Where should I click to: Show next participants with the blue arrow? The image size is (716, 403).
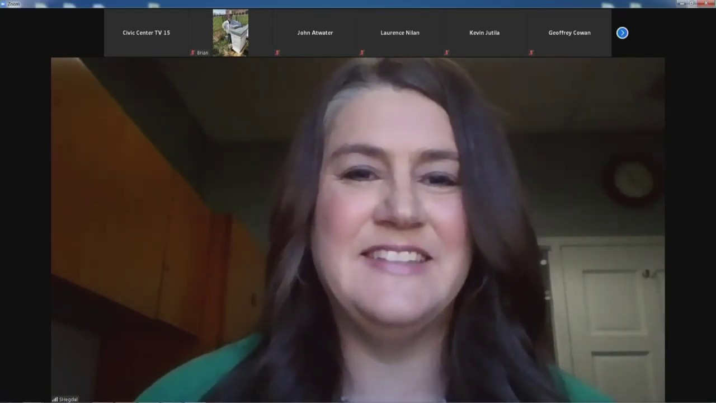click(622, 33)
